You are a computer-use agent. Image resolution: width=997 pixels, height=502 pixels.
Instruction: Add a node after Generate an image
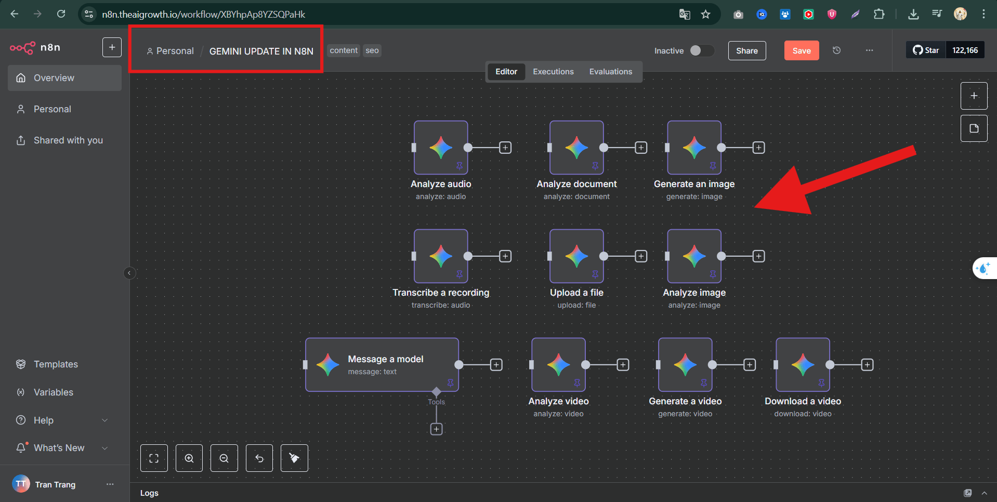pos(758,148)
